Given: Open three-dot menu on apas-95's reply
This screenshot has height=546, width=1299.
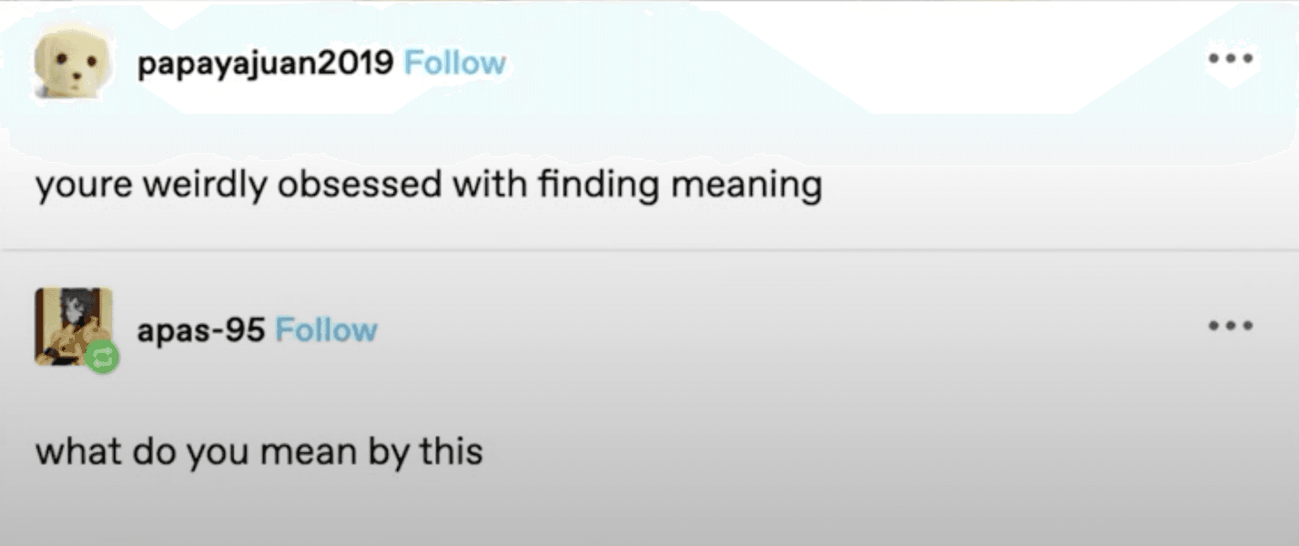Looking at the screenshot, I should click(x=1230, y=325).
